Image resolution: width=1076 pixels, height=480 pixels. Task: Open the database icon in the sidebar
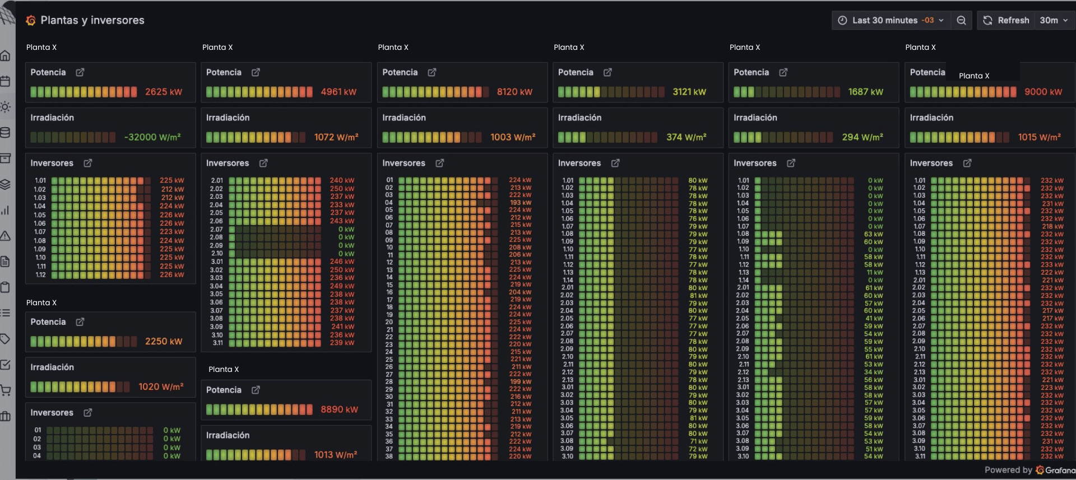coord(6,133)
